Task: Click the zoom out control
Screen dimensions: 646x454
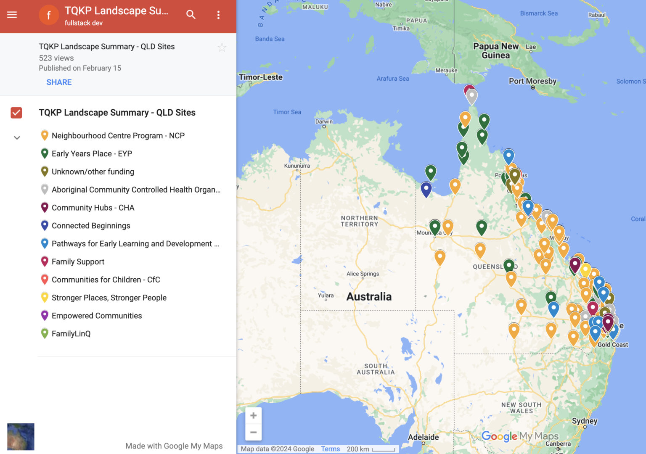Action: 253,432
